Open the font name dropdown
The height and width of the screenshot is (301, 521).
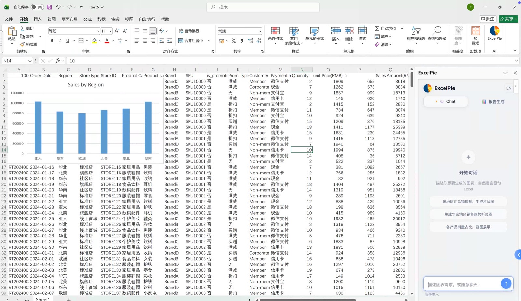point(98,31)
